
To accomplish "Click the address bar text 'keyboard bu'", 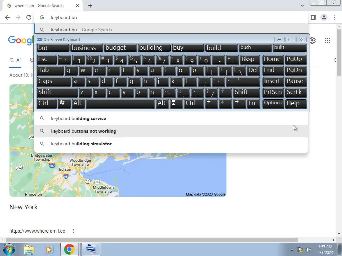I will click(64, 17).
